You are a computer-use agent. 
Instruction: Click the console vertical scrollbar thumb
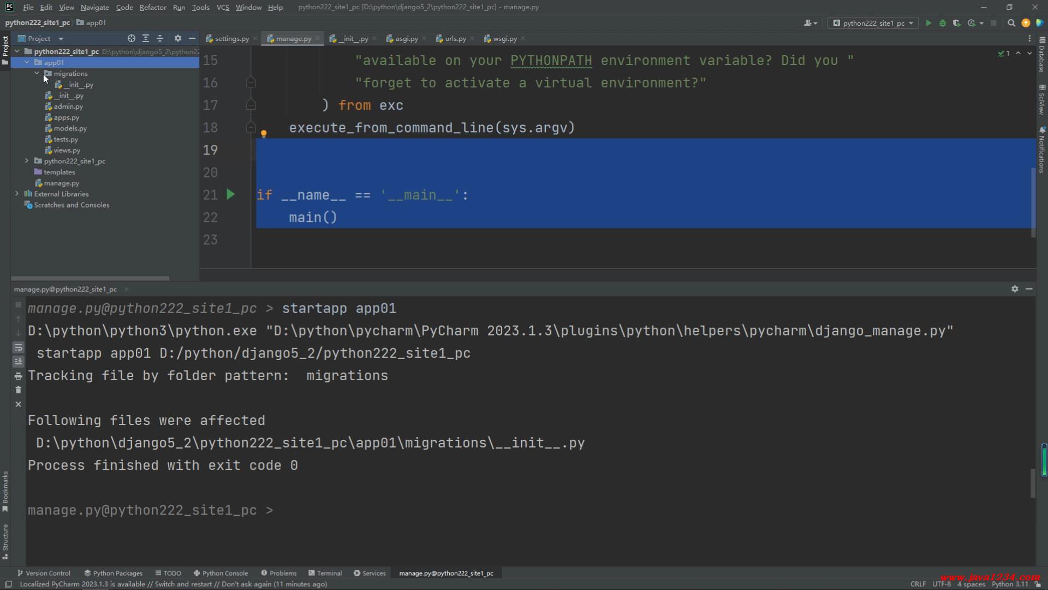[1033, 483]
